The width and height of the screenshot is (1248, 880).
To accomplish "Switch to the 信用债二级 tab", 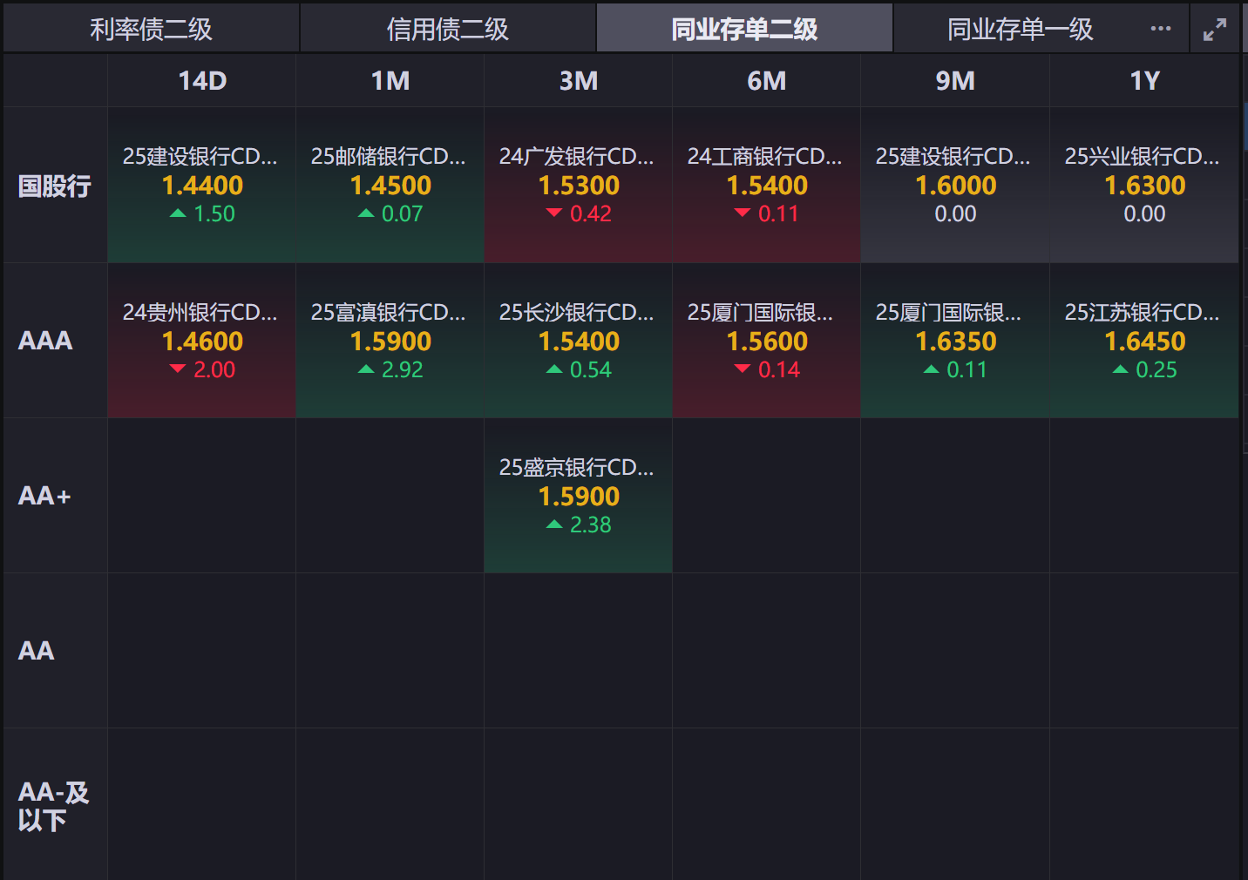I will (x=448, y=29).
